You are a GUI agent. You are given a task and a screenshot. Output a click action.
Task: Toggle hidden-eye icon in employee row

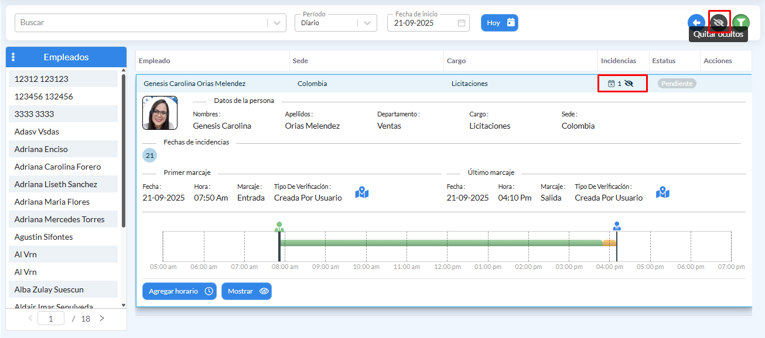[629, 84]
